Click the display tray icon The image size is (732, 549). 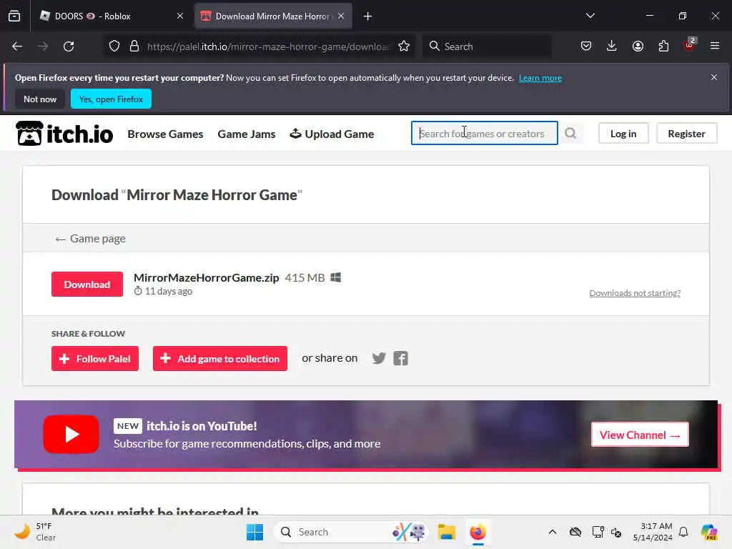598,532
